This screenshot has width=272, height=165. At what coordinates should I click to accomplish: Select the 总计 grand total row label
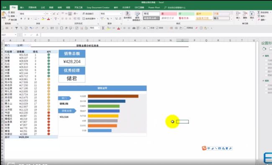[x=7, y=137]
